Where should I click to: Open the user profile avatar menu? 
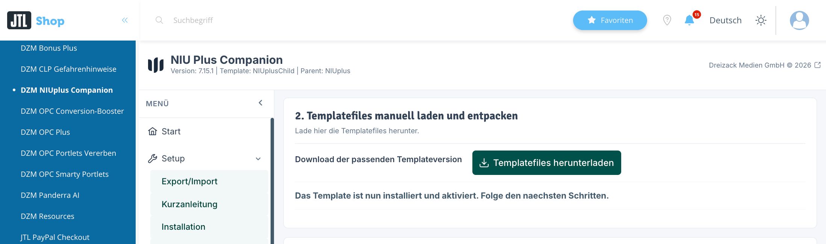click(799, 20)
